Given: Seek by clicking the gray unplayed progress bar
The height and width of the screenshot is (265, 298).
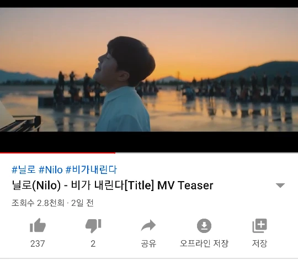Looking at the screenshot, I should click(x=206, y=153).
